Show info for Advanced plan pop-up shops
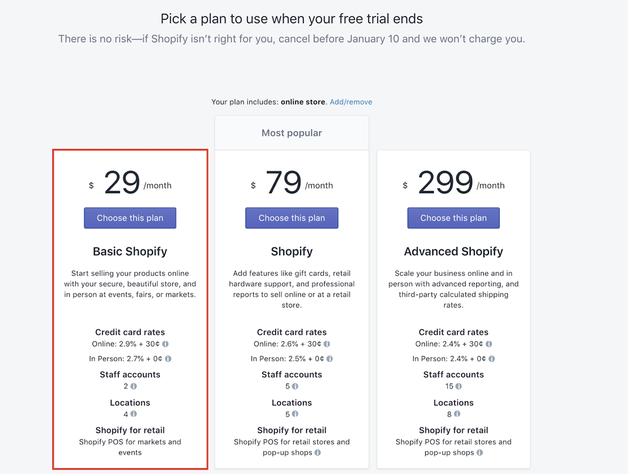This screenshot has width=628, height=474. (x=479, y=453)
